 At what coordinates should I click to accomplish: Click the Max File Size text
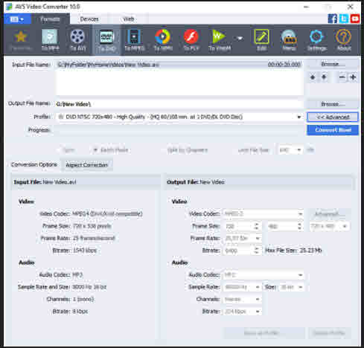pyautogui.click(x=293, y=251)
